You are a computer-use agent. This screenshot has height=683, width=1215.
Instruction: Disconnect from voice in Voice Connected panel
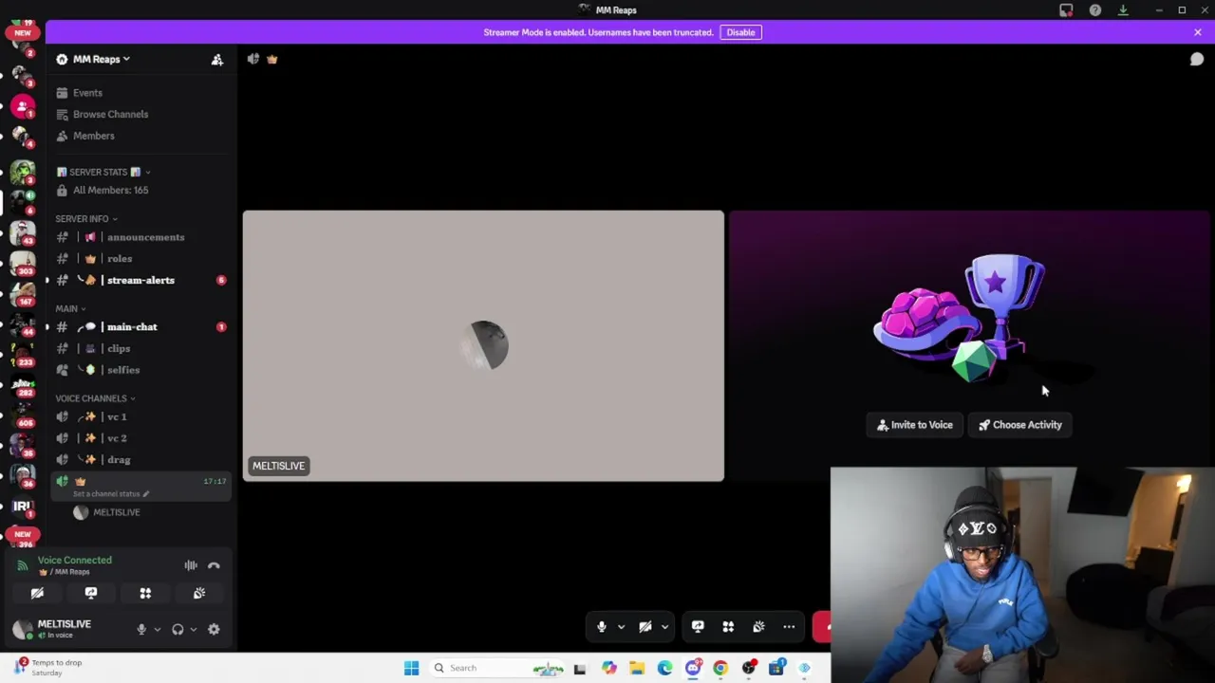pos(214,565)
